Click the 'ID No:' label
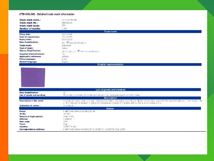This screenshot has height=161, width=214. (23, 114)
